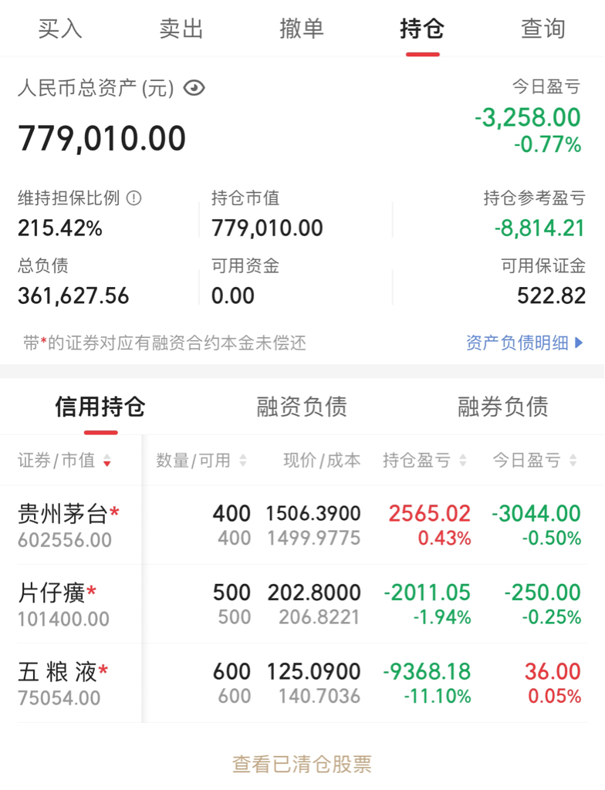
Task: Click 五粮液 market value 75054.00
Action: [59, 698]
